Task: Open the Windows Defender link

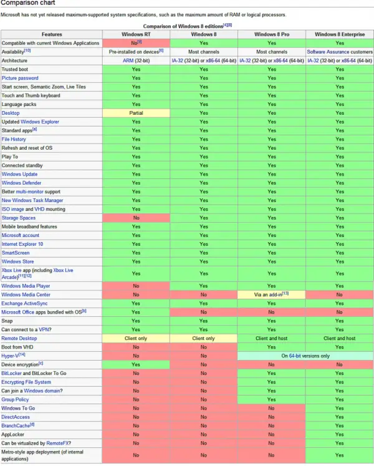Action: (x=21, y=183)
